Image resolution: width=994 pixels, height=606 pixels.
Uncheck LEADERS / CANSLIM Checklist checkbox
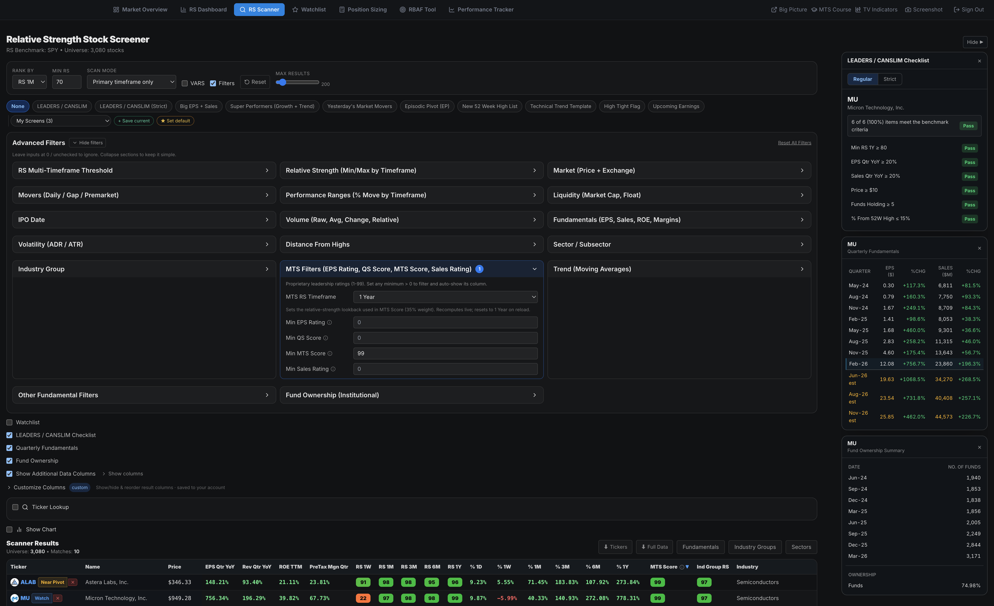click(9, 435)
